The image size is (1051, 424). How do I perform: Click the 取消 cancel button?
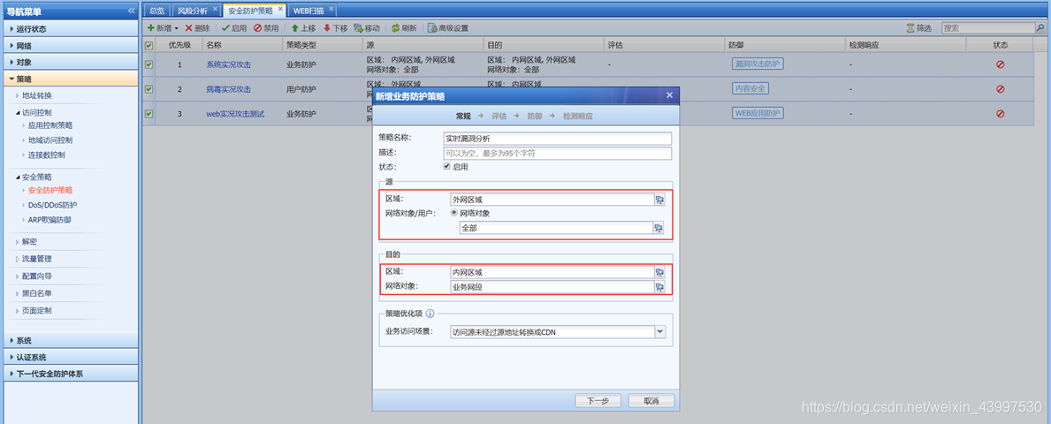(651, 400)
